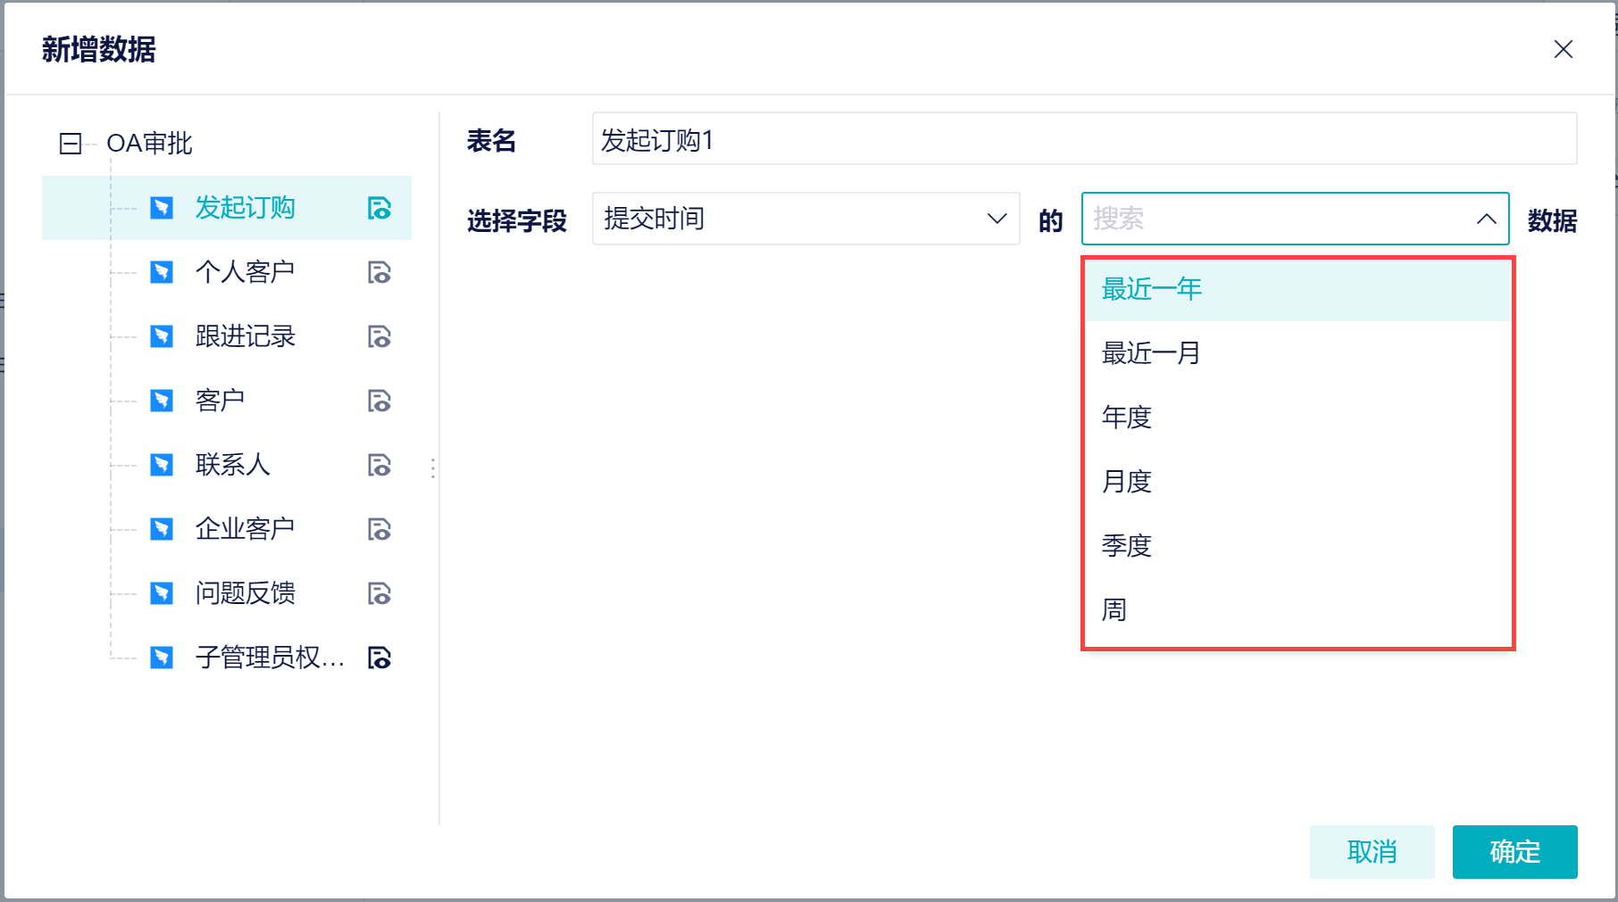Close the 新增数据 dialog

(1563, 49)
